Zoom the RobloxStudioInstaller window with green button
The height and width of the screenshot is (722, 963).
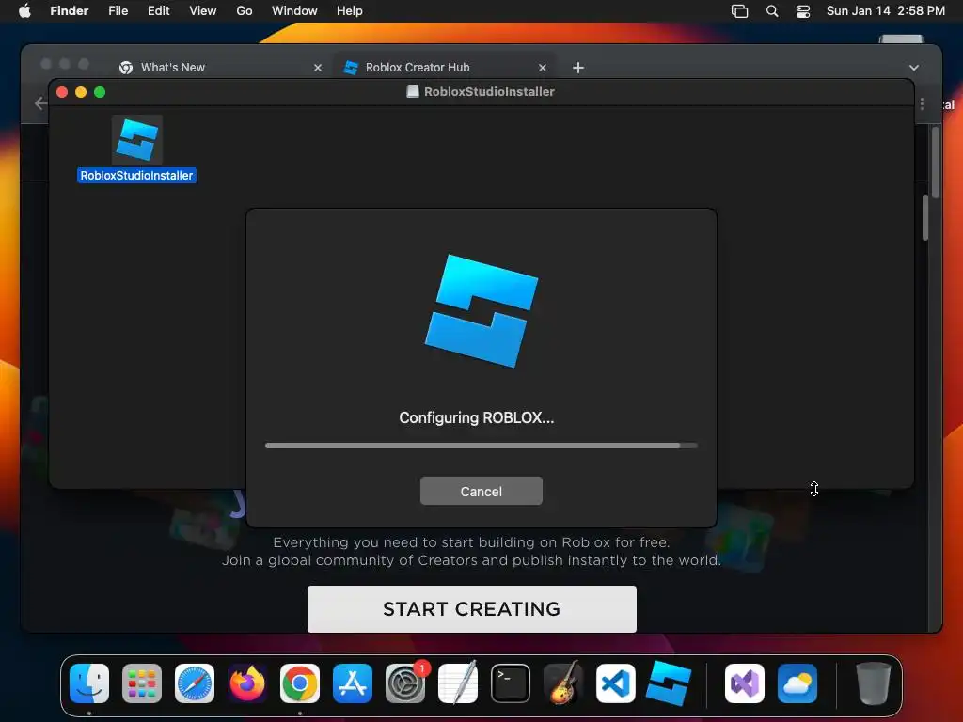(100, 92)
